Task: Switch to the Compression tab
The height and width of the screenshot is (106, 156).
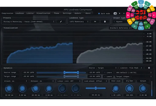Action: [x=7, y=13]
